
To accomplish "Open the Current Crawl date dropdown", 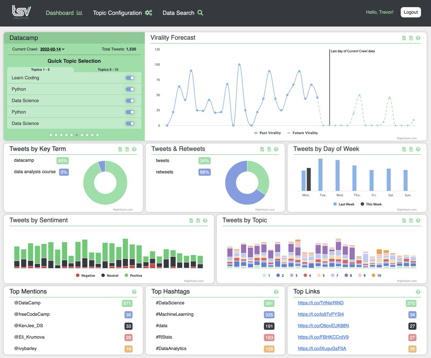I will 52,49.
